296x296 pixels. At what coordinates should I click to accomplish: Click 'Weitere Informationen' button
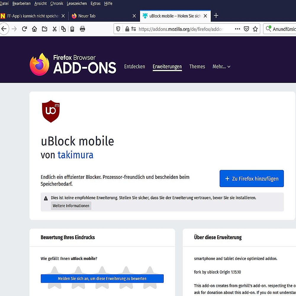coord(71,206)
